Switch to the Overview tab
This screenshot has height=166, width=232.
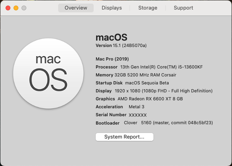coord(76,8)
